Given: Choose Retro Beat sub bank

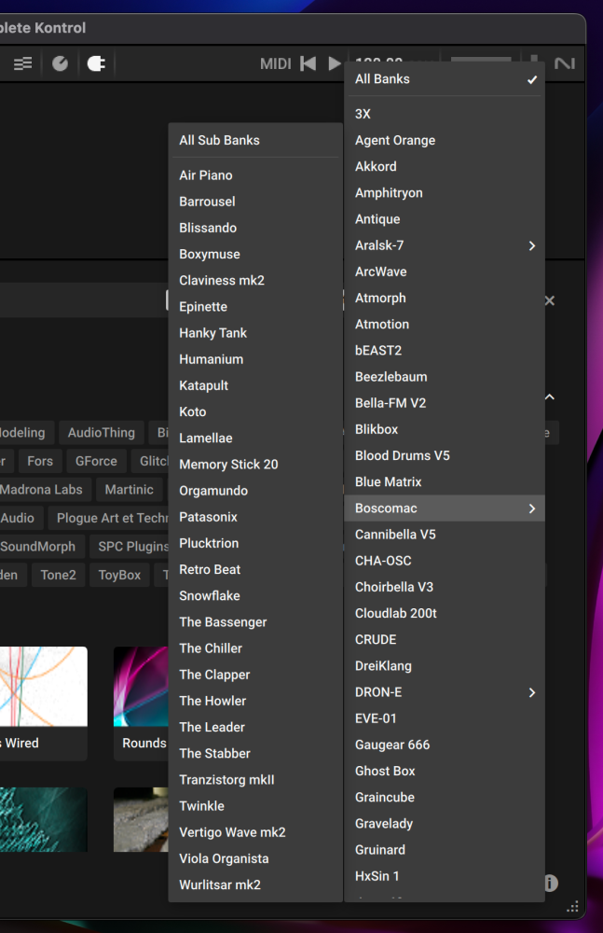Looking at the screenshot, I should [x=255, y=569].
